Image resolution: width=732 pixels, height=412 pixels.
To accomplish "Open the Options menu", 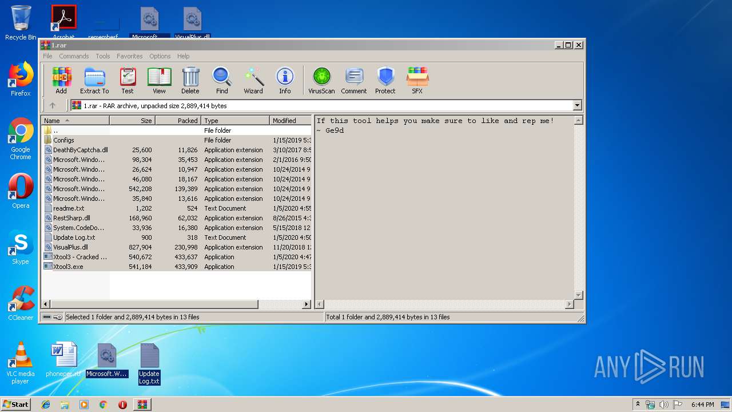I will click(x=160, y=56).
